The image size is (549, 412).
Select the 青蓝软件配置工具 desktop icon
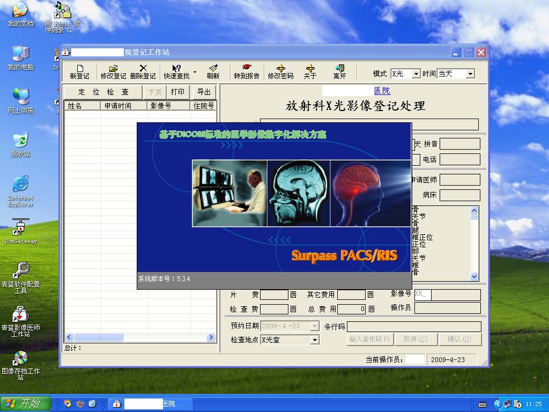(21, 277)
